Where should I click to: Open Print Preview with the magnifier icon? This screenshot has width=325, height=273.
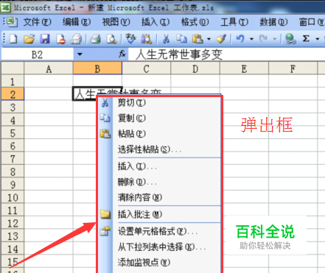pos(111,39)
